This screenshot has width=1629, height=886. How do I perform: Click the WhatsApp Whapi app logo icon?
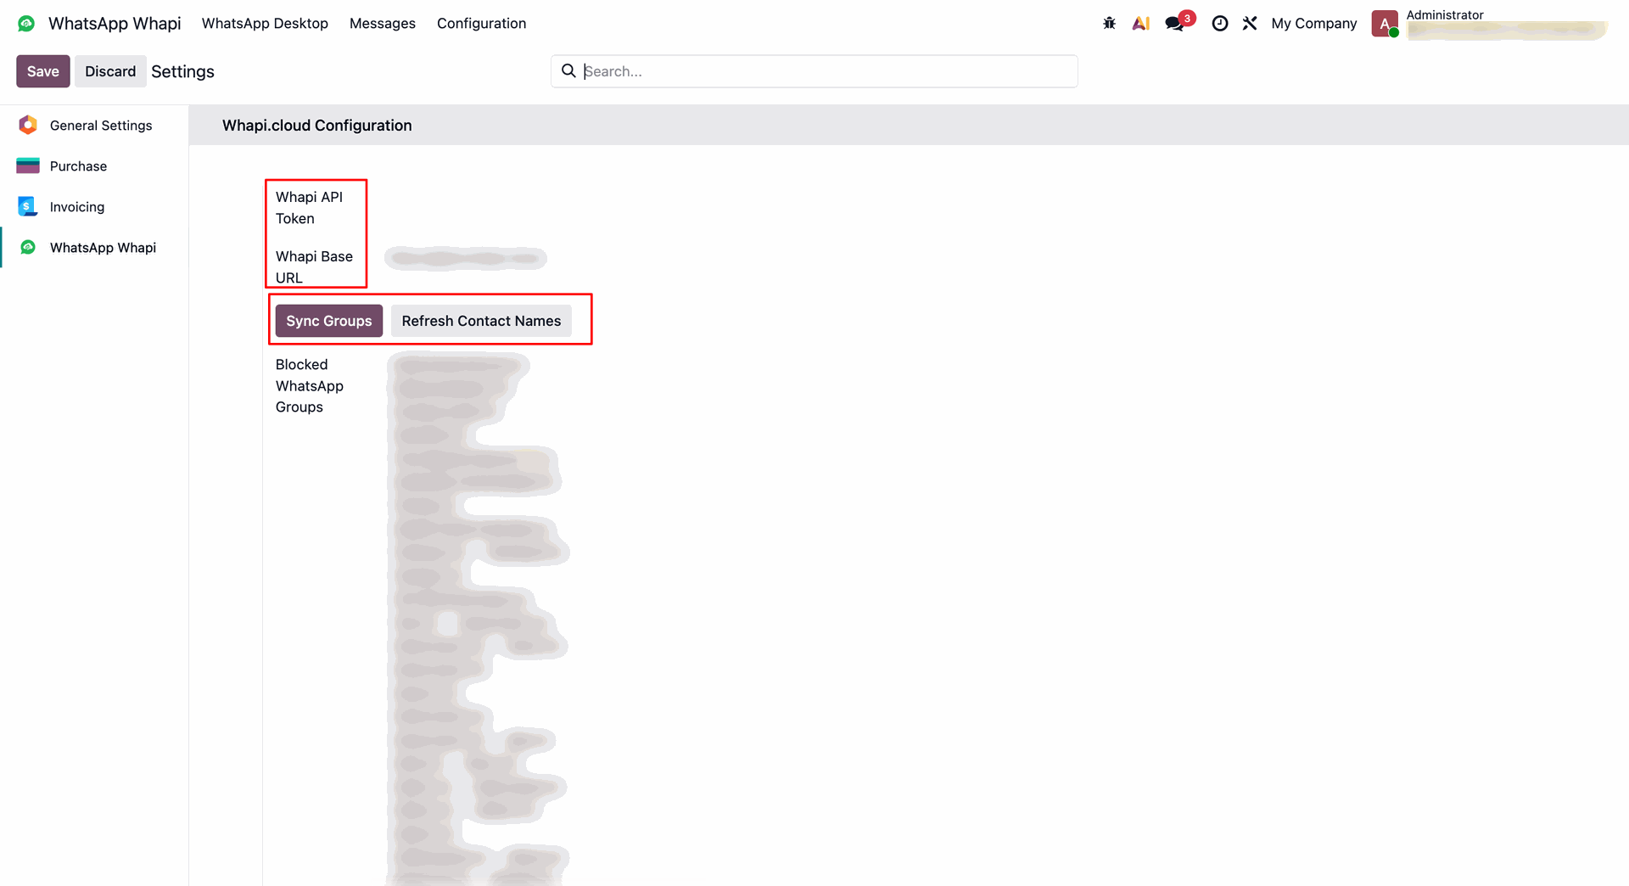pos(26,24)
